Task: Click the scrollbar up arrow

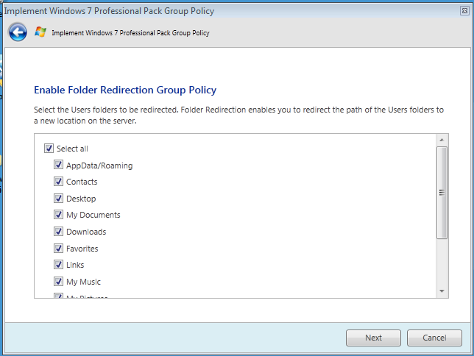Action: [x=442, y=140]
